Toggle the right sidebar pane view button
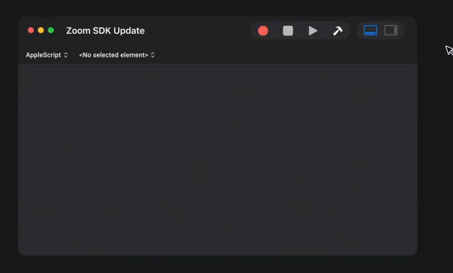Image resolution: width=453 pixels, height=273 pixels. tap(391, 30)
